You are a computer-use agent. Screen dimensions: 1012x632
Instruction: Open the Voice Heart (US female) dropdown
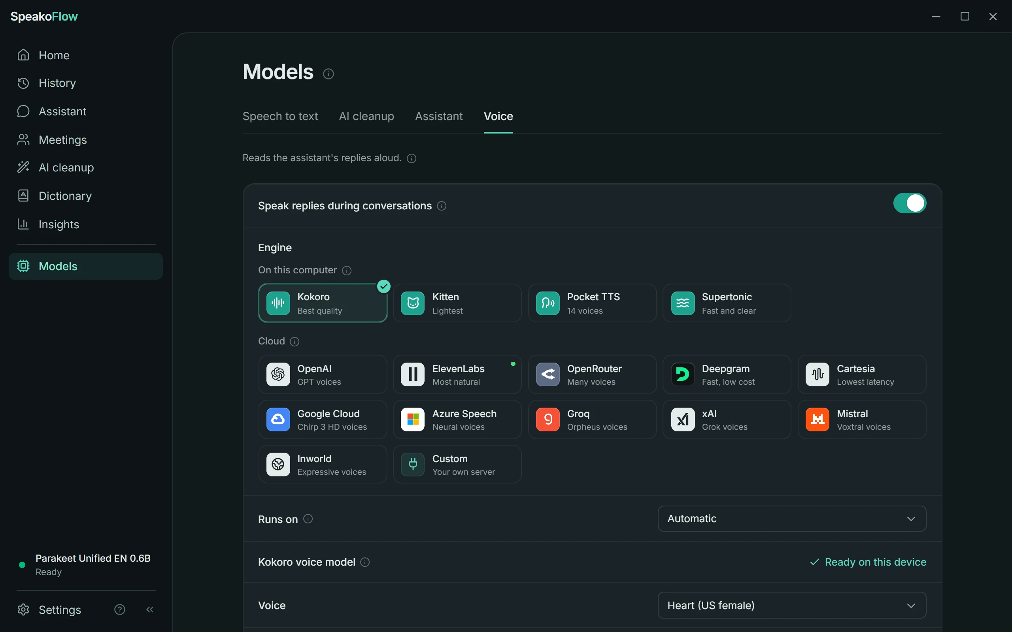tap(792, 605)
